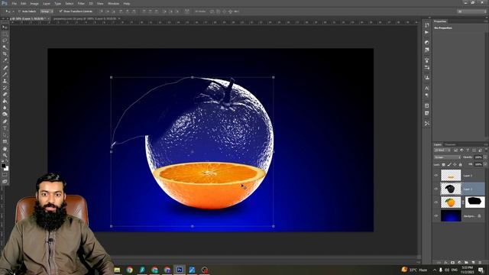
Task: Select the blue Background layer thumbnail
Action: [451, 215]
